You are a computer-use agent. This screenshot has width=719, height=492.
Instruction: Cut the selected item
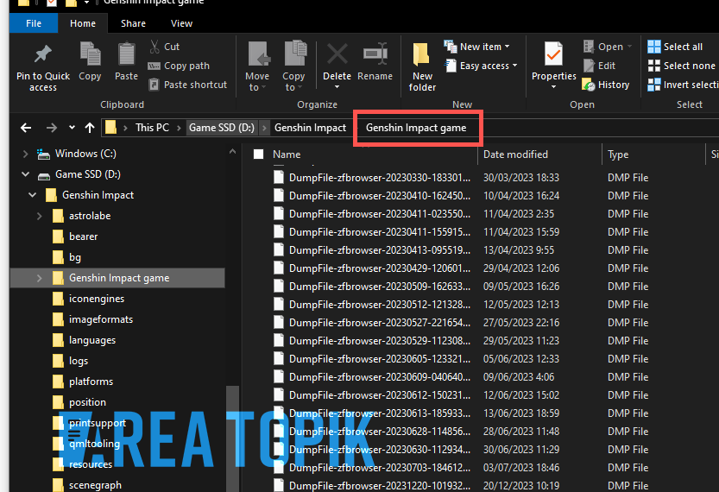[x=165, y=47]
